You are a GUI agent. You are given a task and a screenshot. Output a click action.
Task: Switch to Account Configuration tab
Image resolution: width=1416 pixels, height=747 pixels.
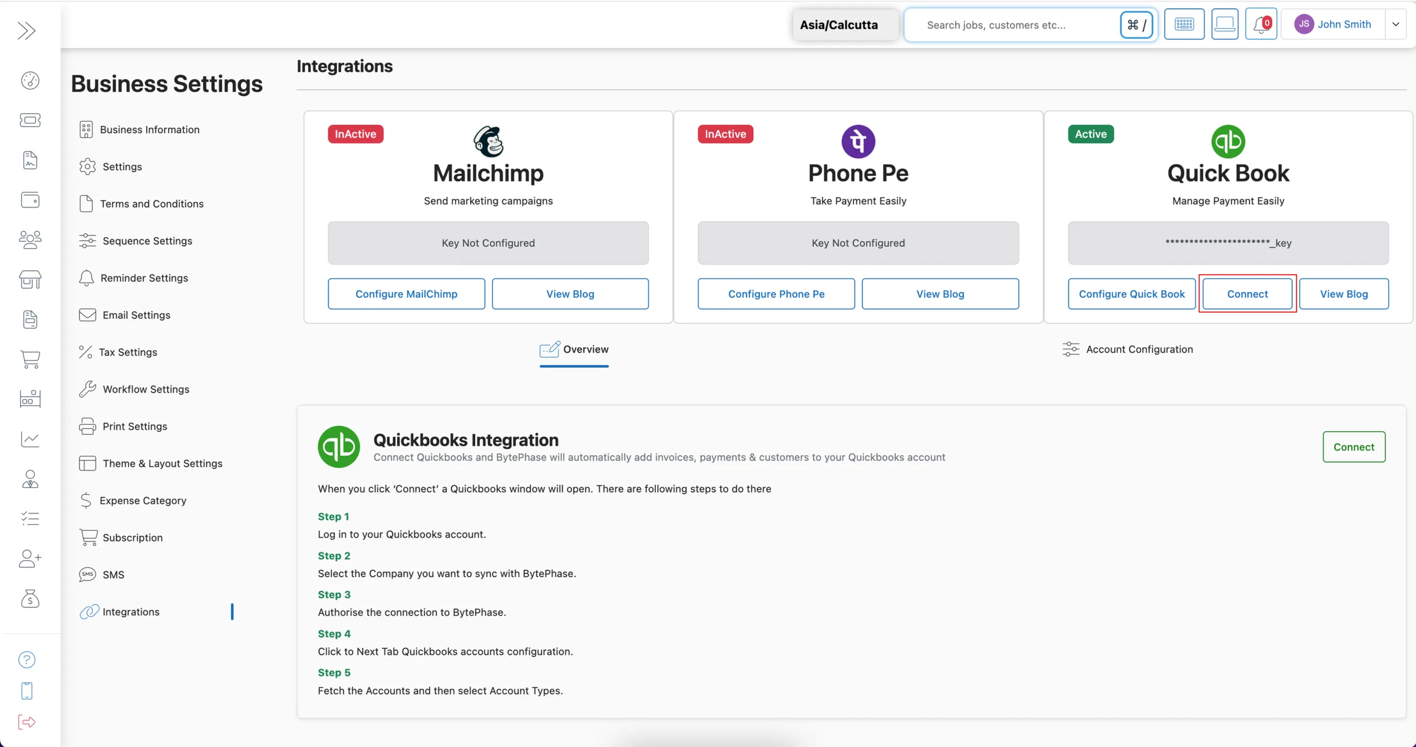[1128, 349]
